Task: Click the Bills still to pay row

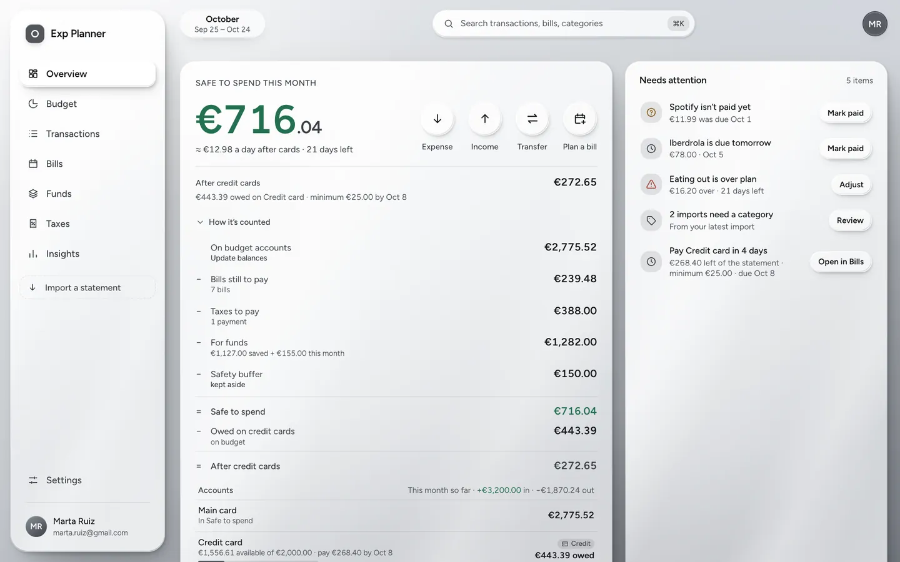Action: click(x=396, y=284)
